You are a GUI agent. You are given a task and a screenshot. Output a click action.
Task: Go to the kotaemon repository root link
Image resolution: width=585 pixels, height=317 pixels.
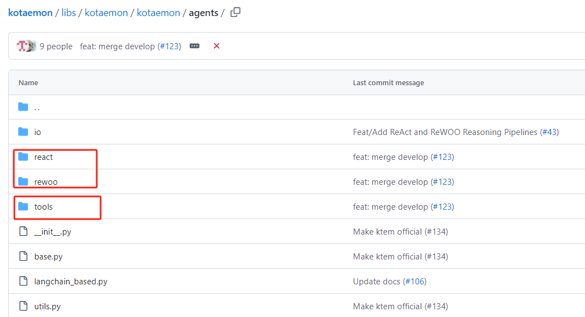pos(30,13)
